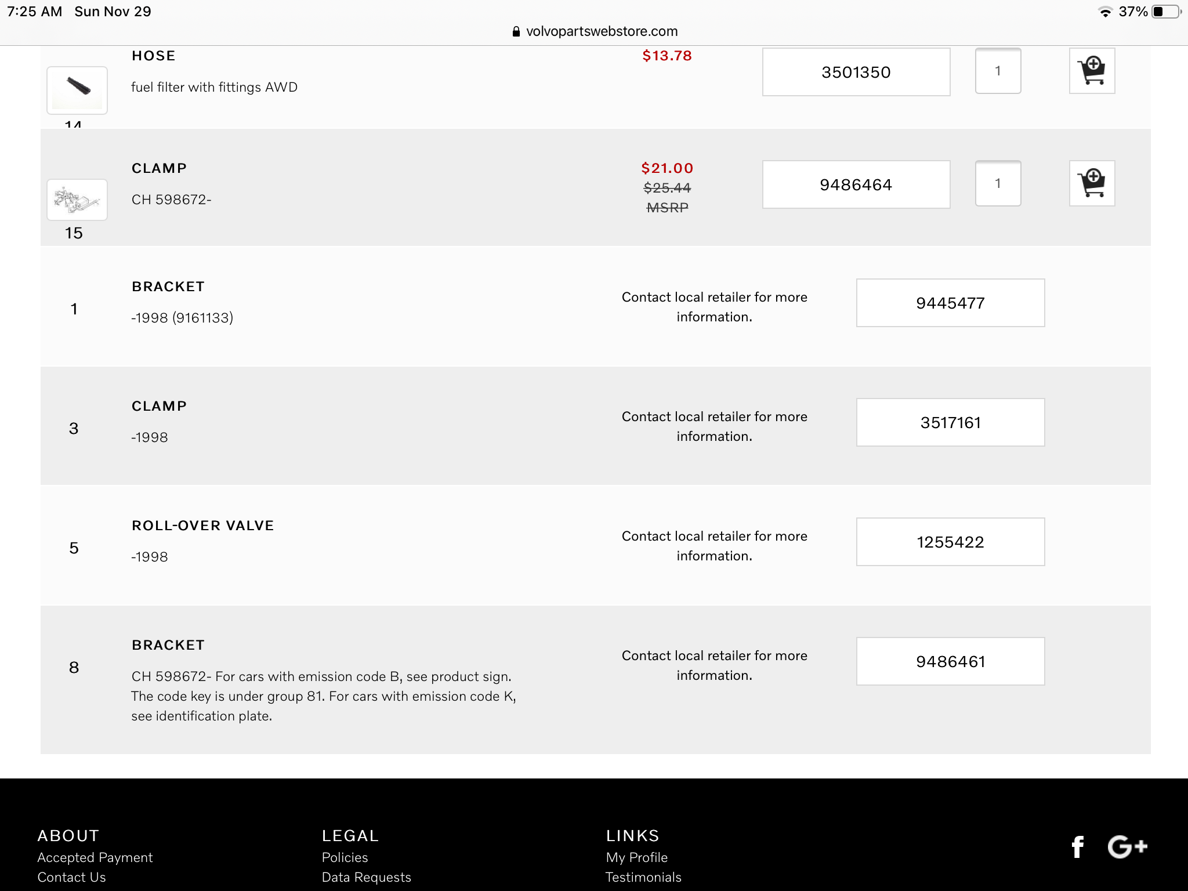Tap the Wi-Fi status icon

coord(1105,12)
